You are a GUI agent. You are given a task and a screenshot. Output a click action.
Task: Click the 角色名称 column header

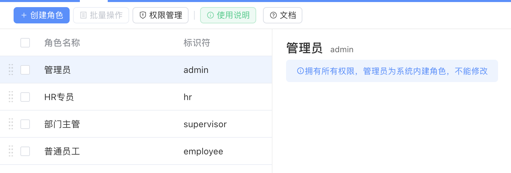(x=62, y=43)
